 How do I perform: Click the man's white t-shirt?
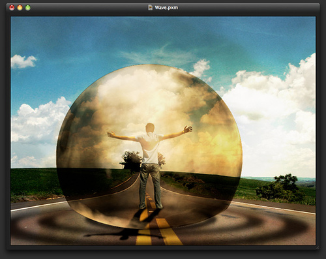(x=150, y=148)
